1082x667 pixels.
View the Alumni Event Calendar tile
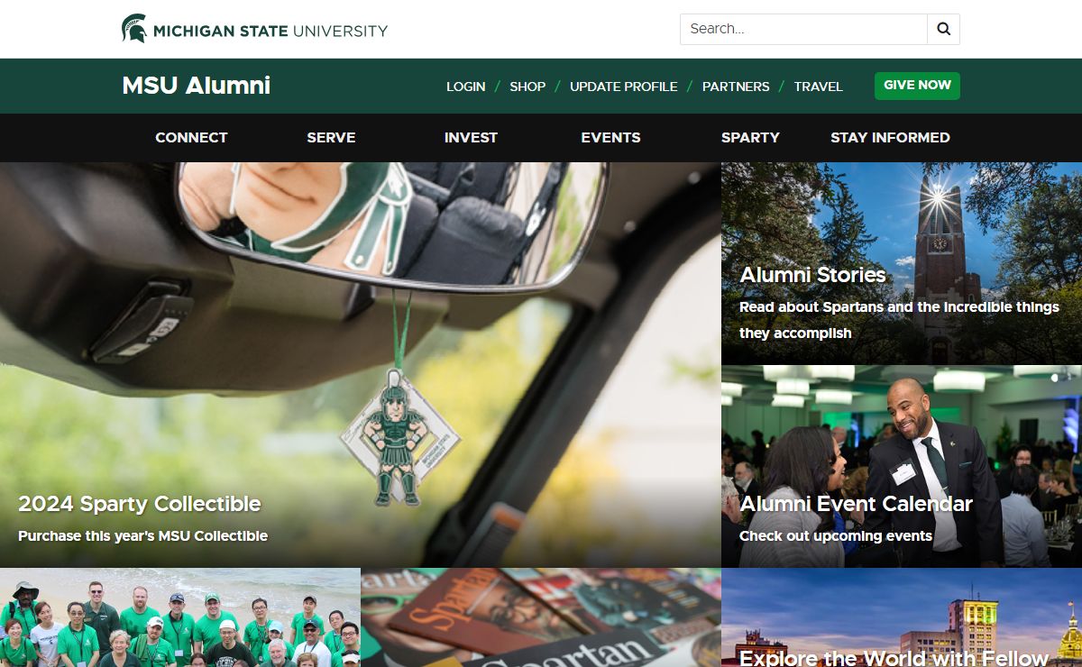click(856, 504)
